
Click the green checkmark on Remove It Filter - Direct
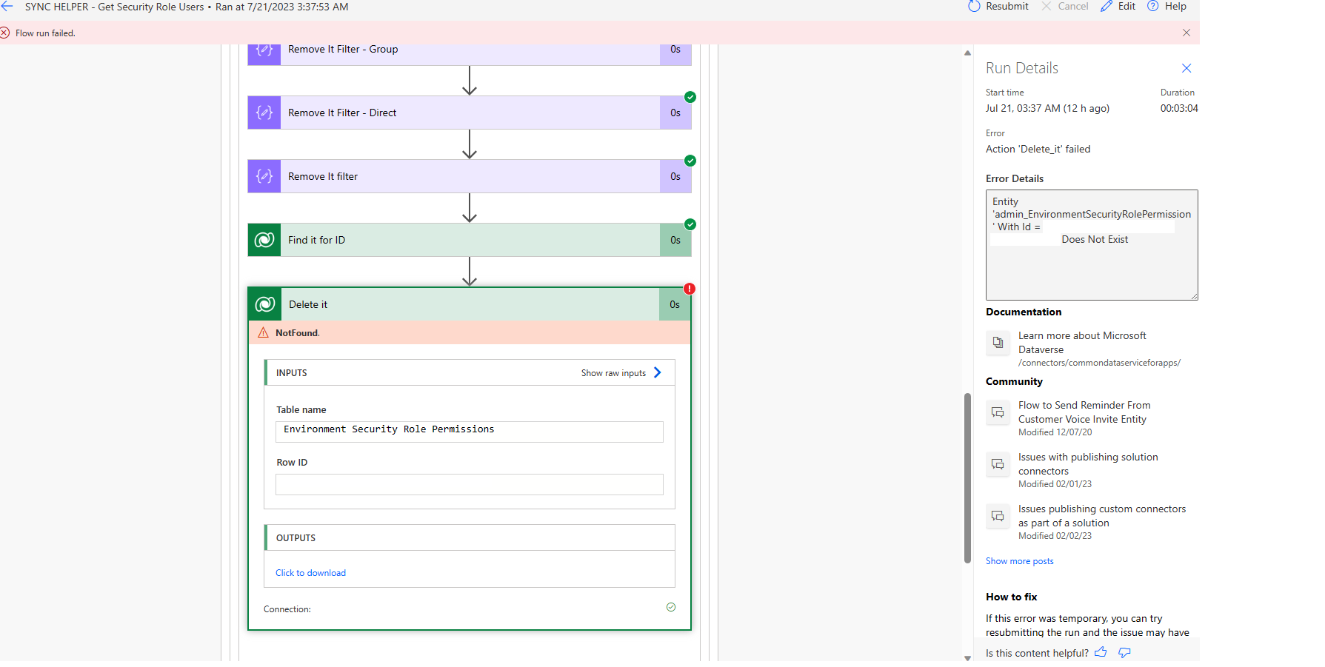pos(690,97)
